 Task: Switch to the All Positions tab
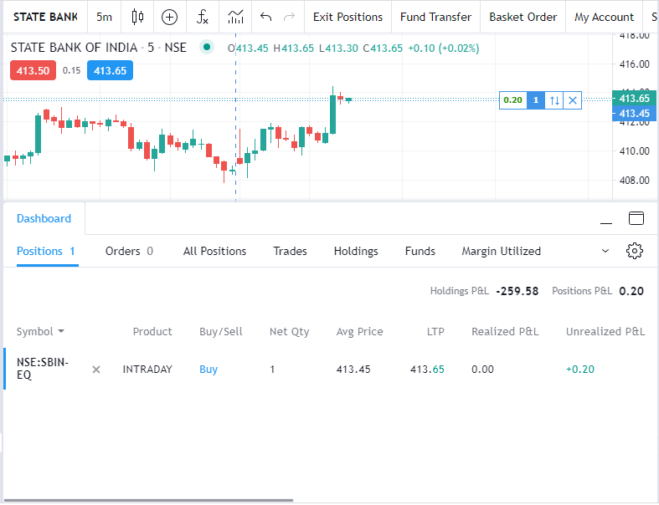(214, 251)
